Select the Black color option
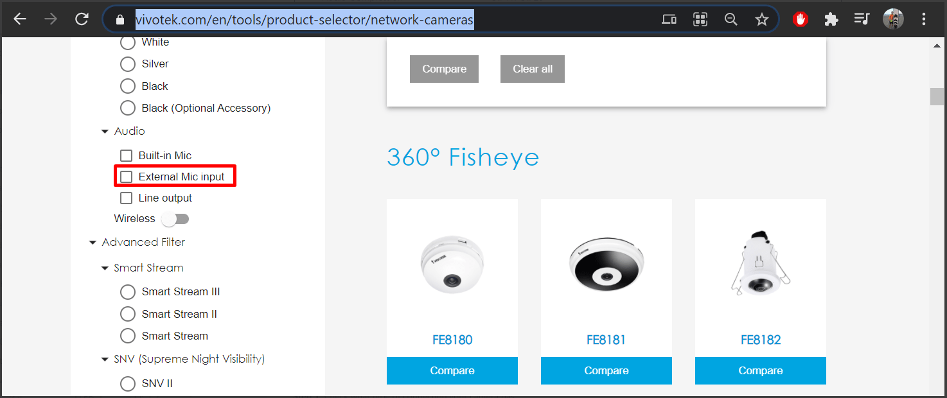 tap(127, 85)
